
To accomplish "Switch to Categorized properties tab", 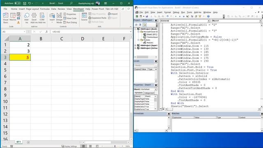I will coord(149,93).
